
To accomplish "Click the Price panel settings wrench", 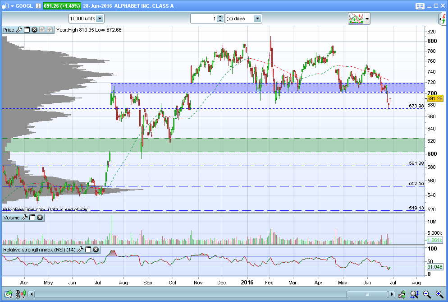I will tap(19, 30).
